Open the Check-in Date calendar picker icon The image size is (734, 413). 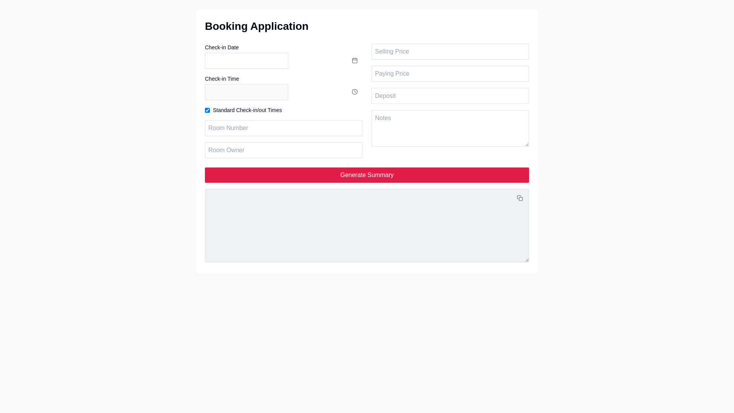[355, 60]
